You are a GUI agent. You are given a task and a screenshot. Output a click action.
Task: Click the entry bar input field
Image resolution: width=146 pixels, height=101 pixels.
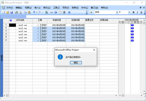tap(86, 17)
